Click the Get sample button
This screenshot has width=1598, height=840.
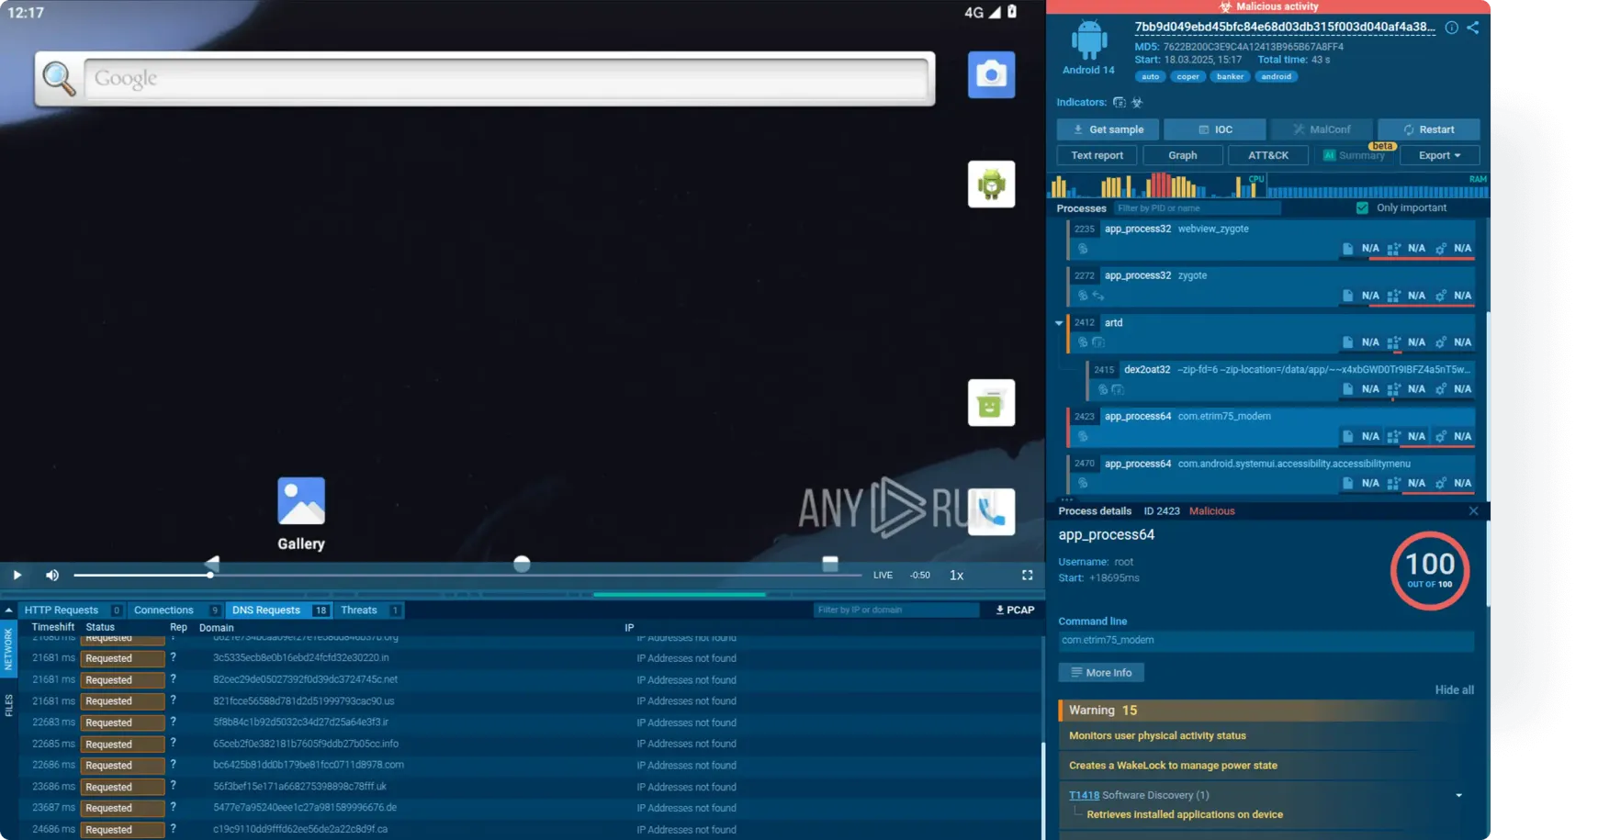[x=1108, y=129]
